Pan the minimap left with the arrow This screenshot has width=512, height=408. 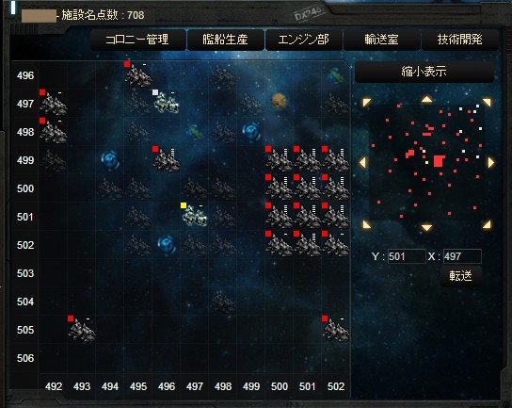coord(362,162)
